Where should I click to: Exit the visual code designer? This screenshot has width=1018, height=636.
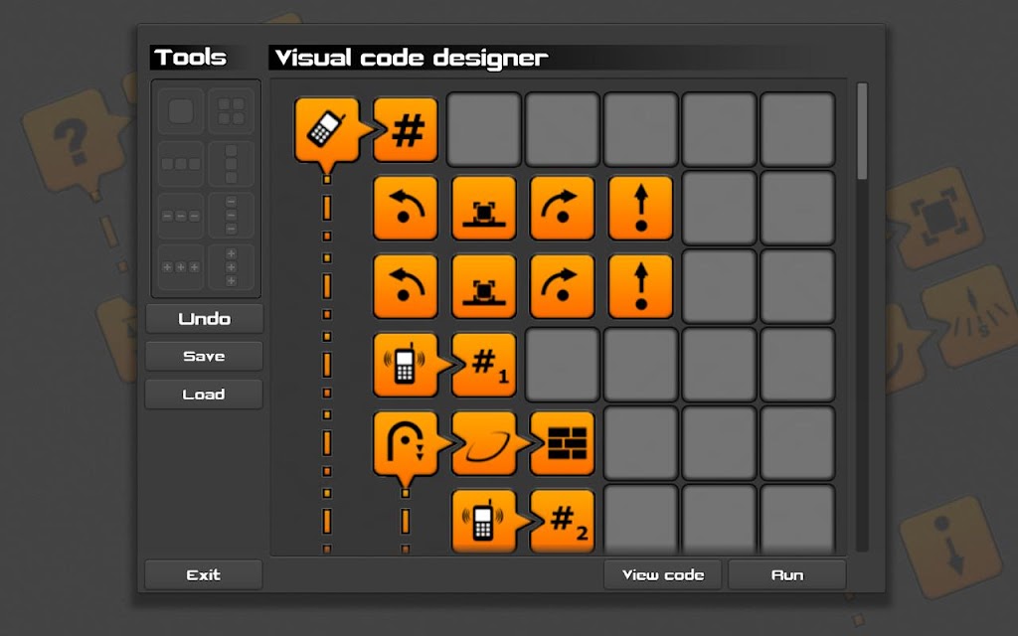tap(204, 575)
